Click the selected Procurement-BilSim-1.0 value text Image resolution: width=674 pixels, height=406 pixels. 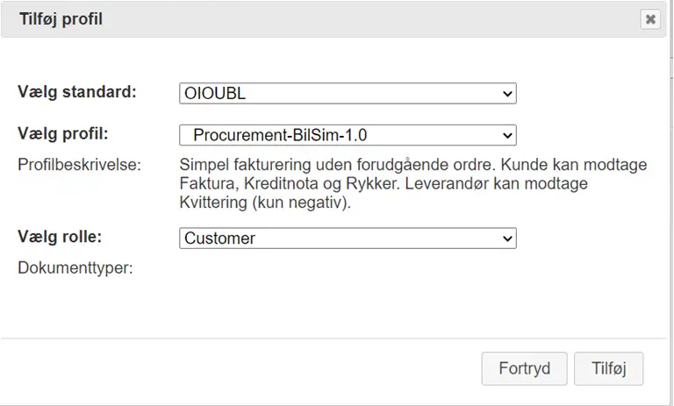(266, 135)
